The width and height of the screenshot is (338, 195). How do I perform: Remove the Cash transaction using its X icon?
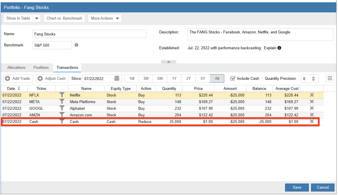pyautogui.click(x=312, y=122)
